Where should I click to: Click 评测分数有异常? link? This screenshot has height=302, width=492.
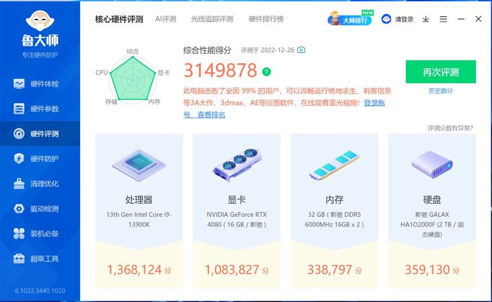pyautogui.click(x=450, y=128)
